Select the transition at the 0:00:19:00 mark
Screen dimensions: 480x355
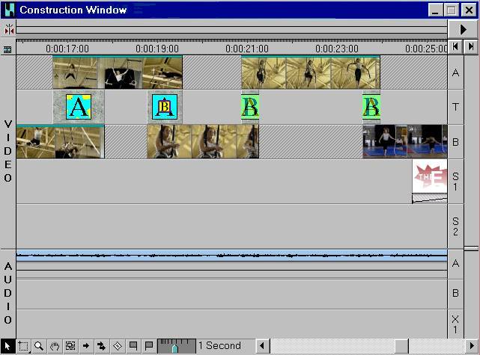164,107
